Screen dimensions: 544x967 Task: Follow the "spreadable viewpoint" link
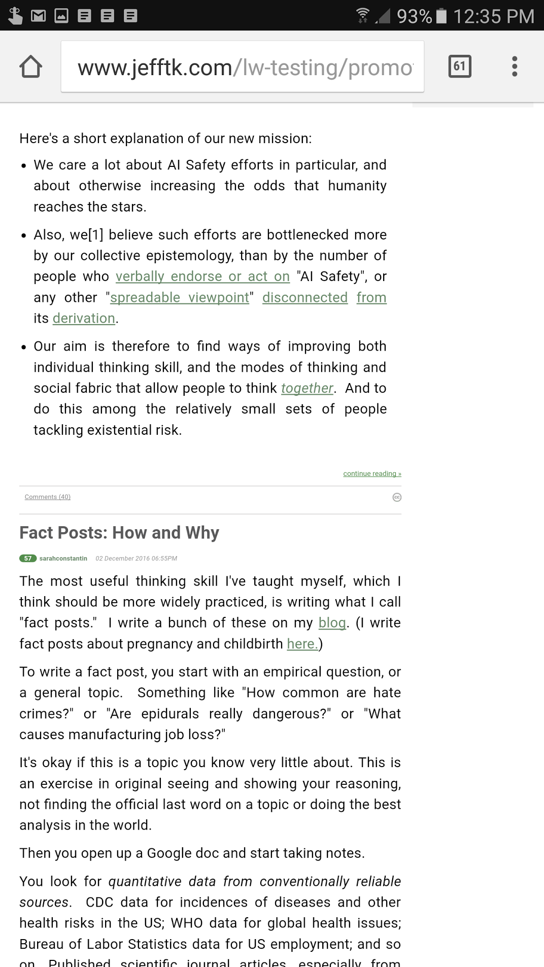click(180, 297)
